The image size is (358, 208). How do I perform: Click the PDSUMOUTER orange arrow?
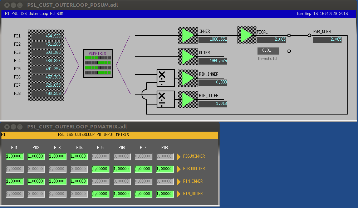(179, 169)
